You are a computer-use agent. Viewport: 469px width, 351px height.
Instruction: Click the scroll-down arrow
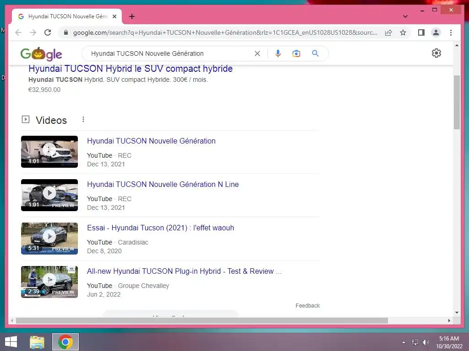pyautogui.click(x=457, y=313)
